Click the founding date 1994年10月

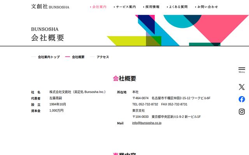coord(58,104)
